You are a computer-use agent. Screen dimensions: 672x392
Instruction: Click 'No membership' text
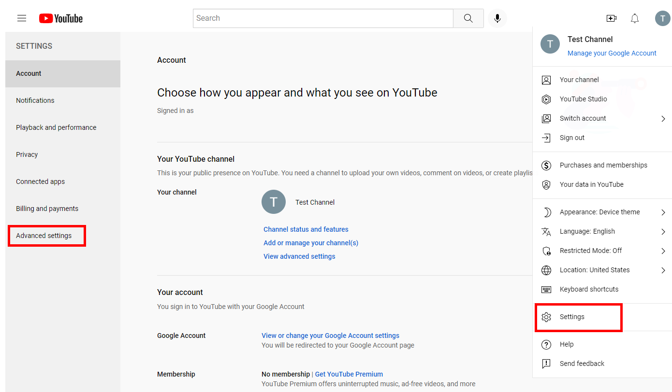pyautogui.click(x=286, y=374)
